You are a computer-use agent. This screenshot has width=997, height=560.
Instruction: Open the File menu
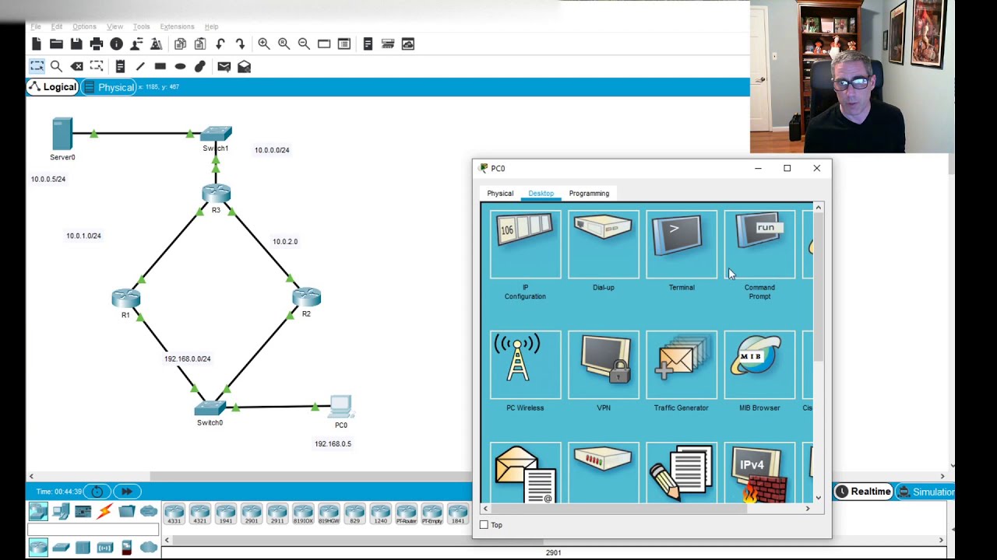pos(36,26)
